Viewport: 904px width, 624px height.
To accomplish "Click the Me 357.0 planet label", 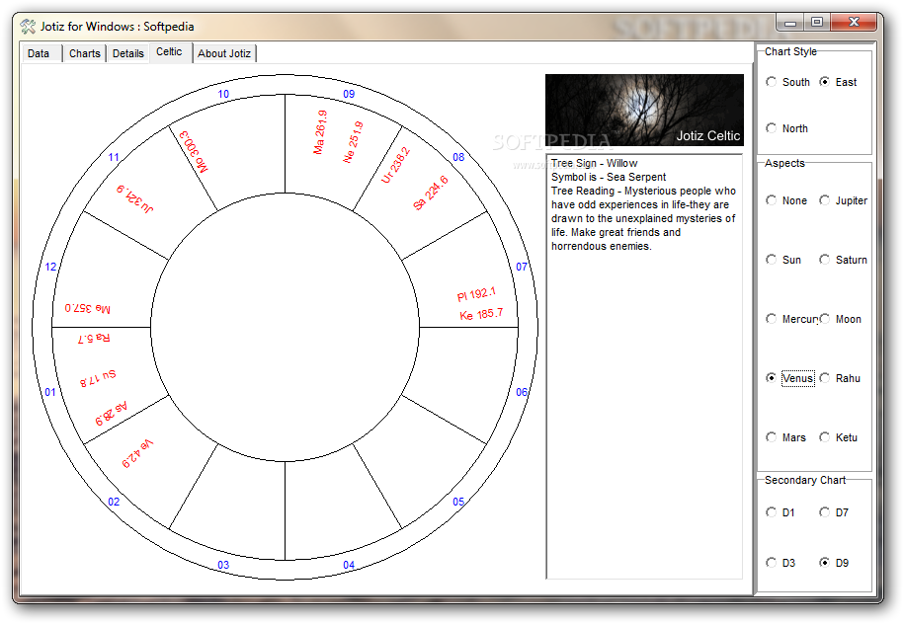I will 88,308.
